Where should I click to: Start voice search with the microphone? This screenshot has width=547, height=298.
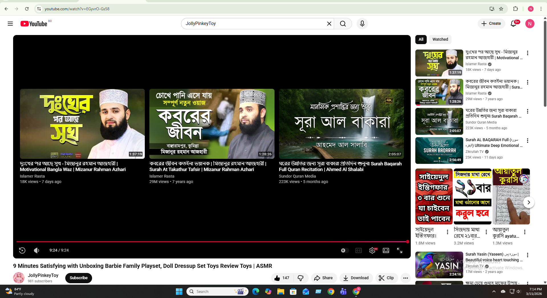[362, 24]
